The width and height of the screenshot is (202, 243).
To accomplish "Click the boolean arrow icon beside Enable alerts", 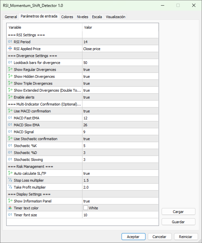I will point(10,97).
